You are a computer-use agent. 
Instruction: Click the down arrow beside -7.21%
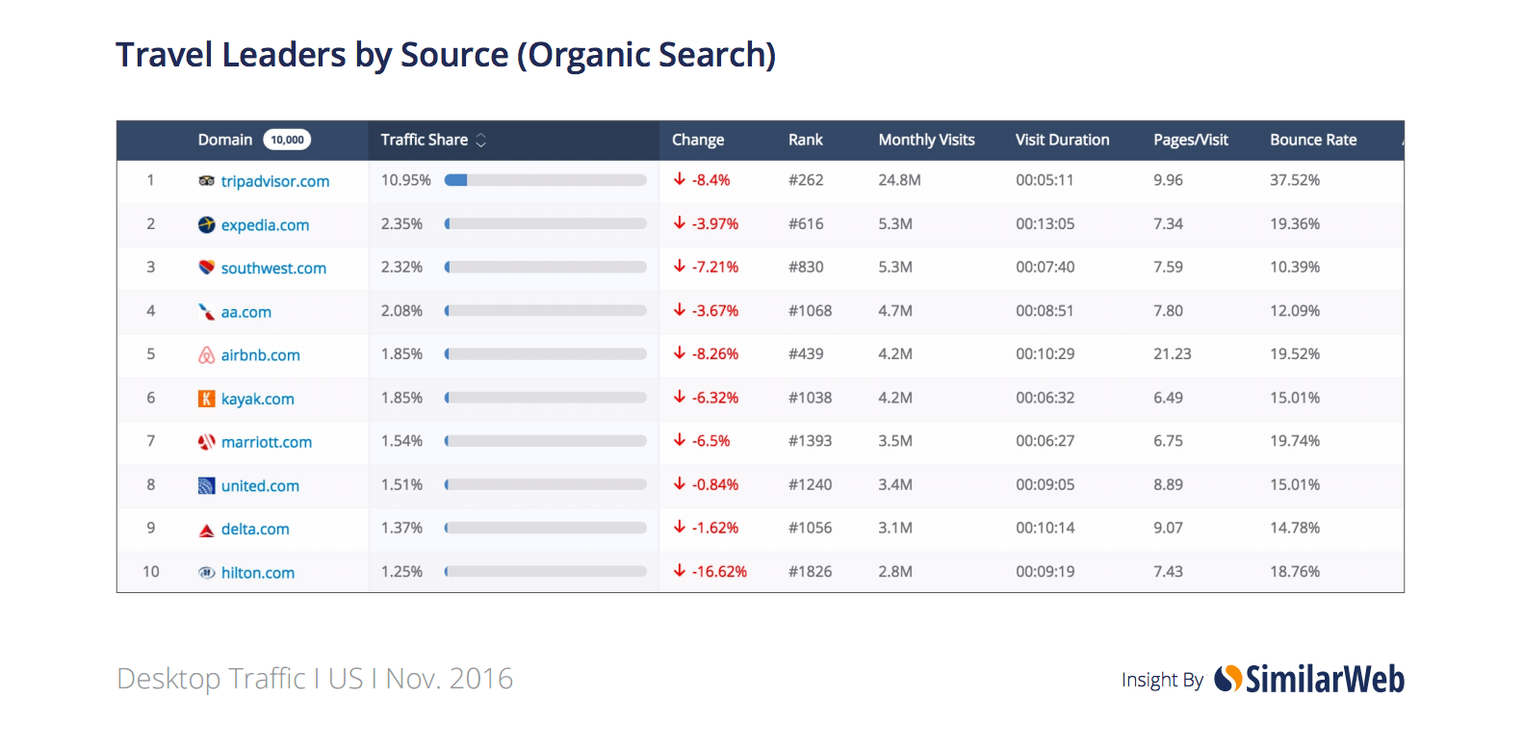click(680, 266)
